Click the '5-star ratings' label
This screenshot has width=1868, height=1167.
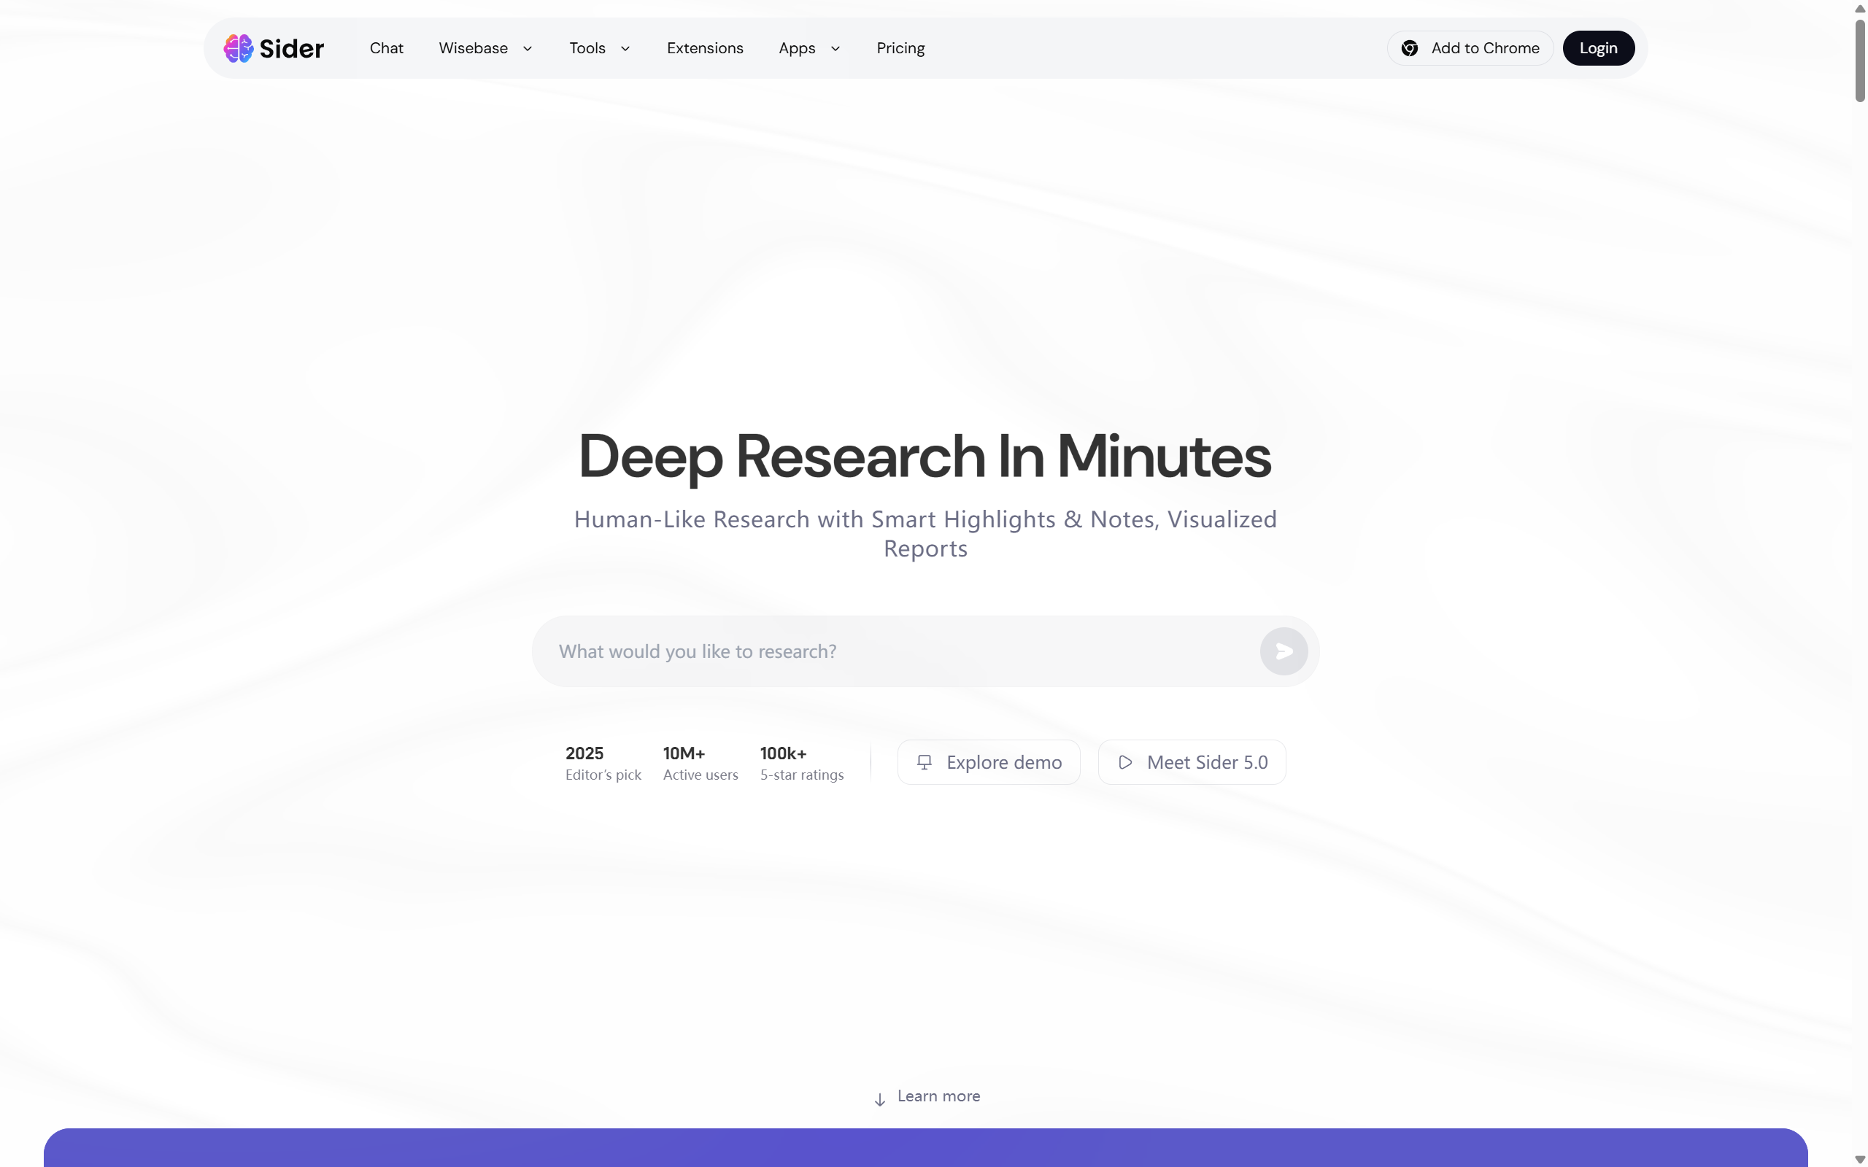coord(801,775)
